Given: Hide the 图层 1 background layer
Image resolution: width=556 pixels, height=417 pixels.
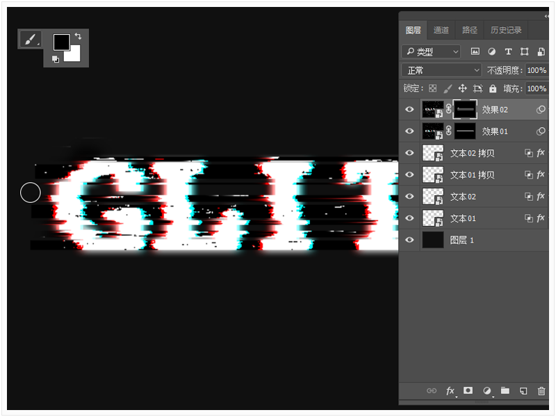Looking at the screenshot, I should coord(409,240).
